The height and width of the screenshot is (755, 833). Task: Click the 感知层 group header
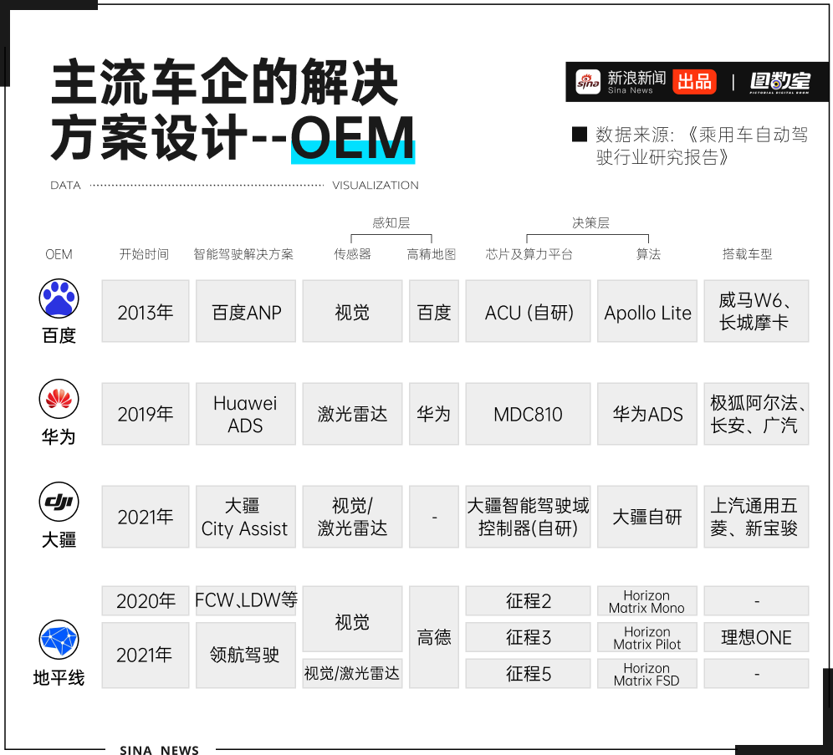pos(391,223)
